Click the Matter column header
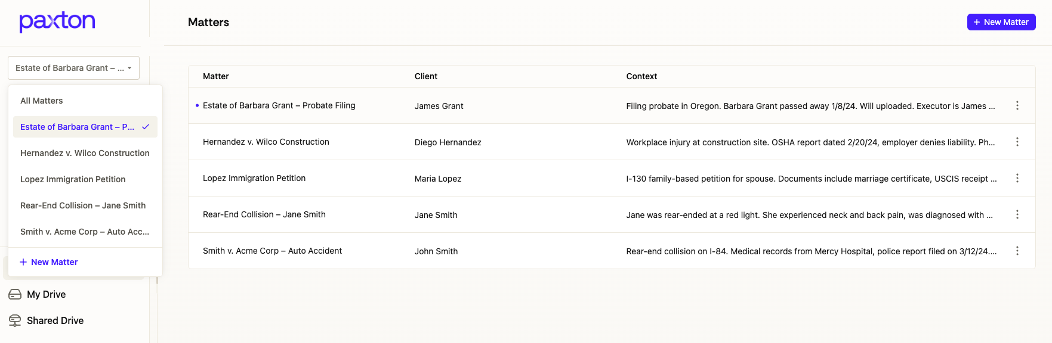 pos(215,76)
